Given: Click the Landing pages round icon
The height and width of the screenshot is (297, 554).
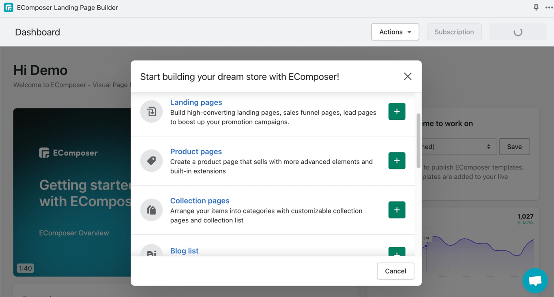Looking at the screenshot, I should [x=151, y=111].
